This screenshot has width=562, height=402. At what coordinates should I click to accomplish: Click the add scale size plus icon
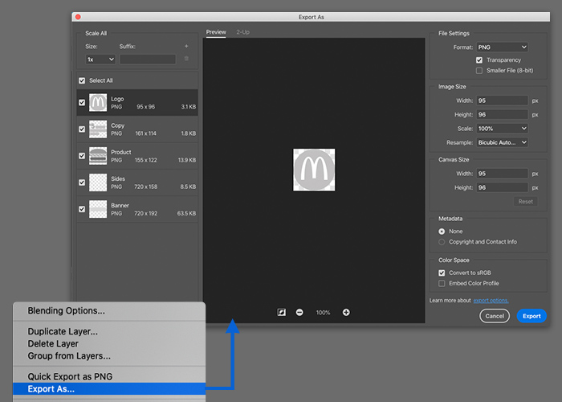point(186,47)
